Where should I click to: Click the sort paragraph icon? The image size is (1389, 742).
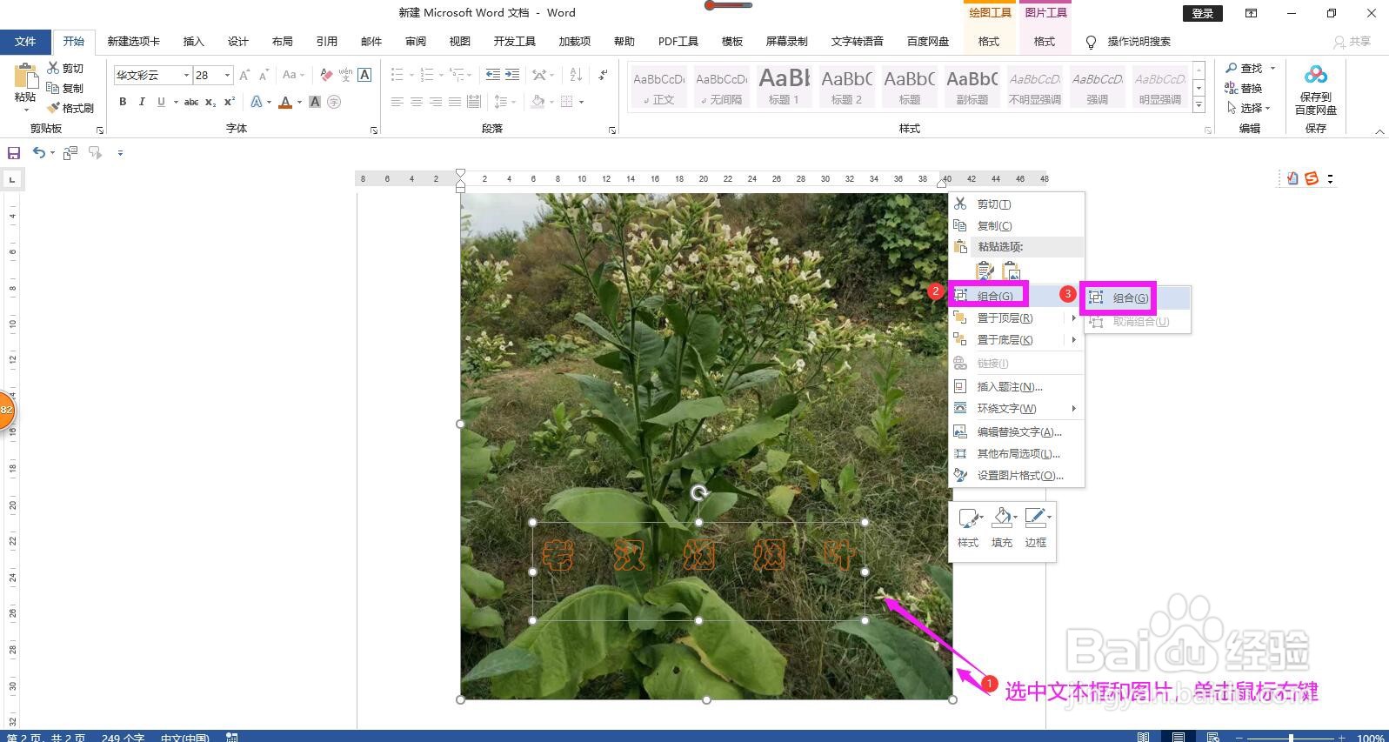(576, 75)
